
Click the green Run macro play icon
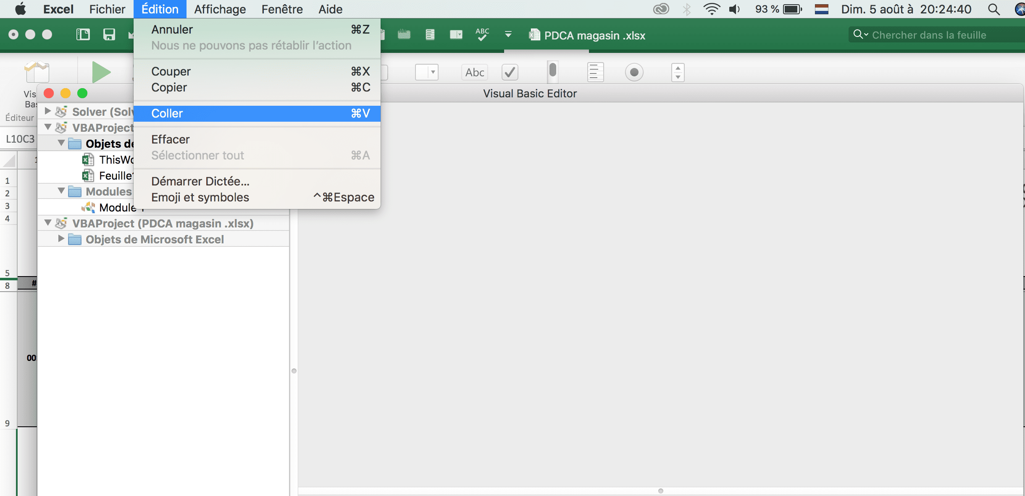[x=101, y=72]
